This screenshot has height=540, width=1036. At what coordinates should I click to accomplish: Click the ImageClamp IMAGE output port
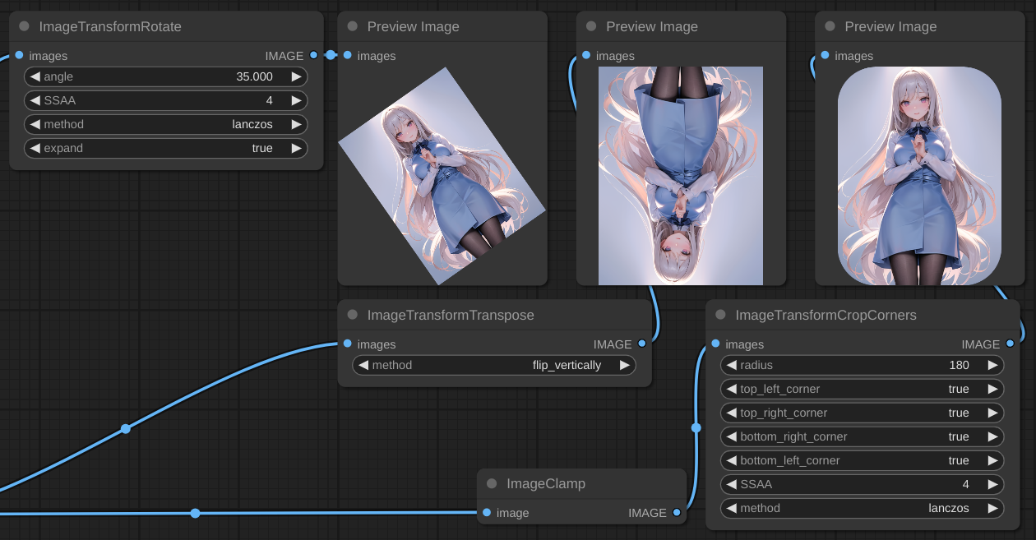[x=677, y=512]
